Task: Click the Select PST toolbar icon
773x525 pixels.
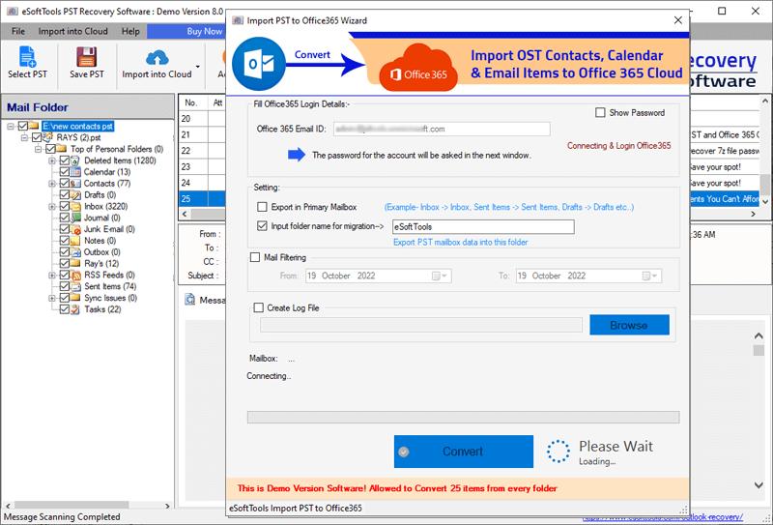Action: point(27,56)
